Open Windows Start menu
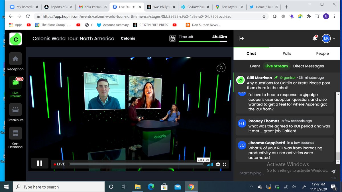This screenshot has height=192, width=342. pyautogui.click(x=6, y=187)
